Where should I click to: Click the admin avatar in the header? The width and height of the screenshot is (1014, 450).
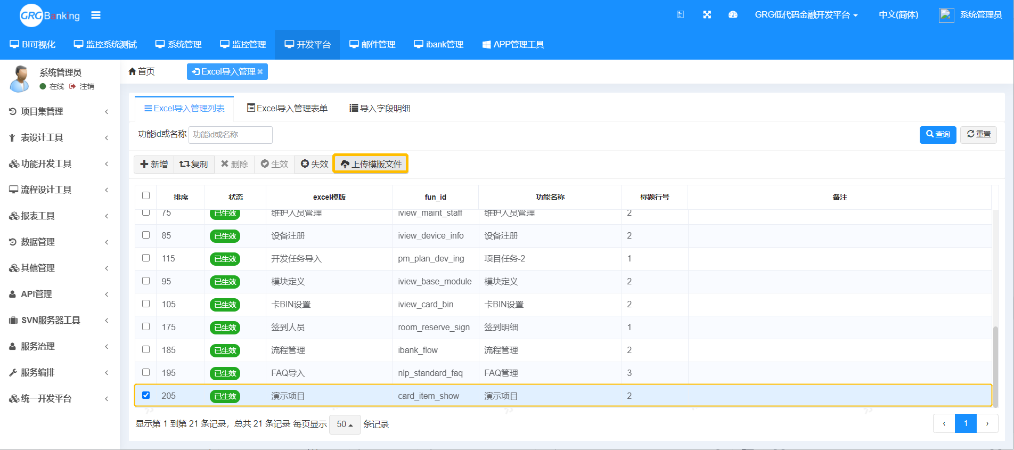(946, 15)
